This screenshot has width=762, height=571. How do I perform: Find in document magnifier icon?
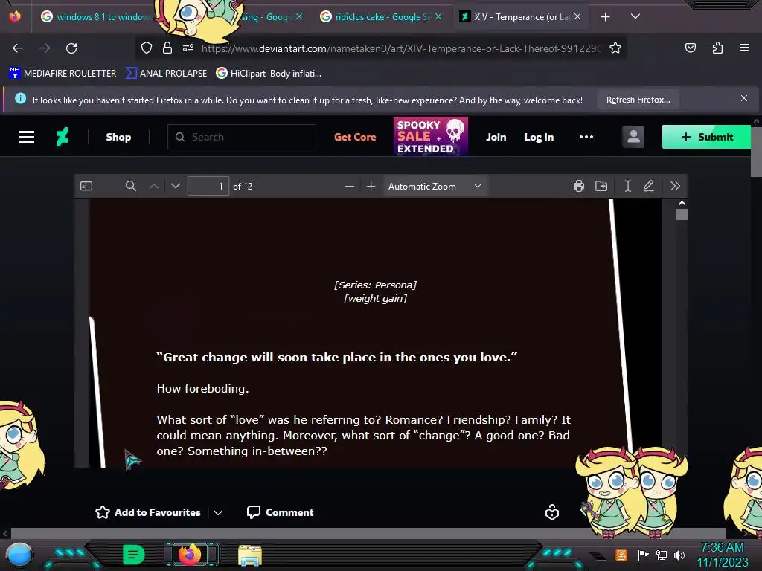tap(131, 186)
